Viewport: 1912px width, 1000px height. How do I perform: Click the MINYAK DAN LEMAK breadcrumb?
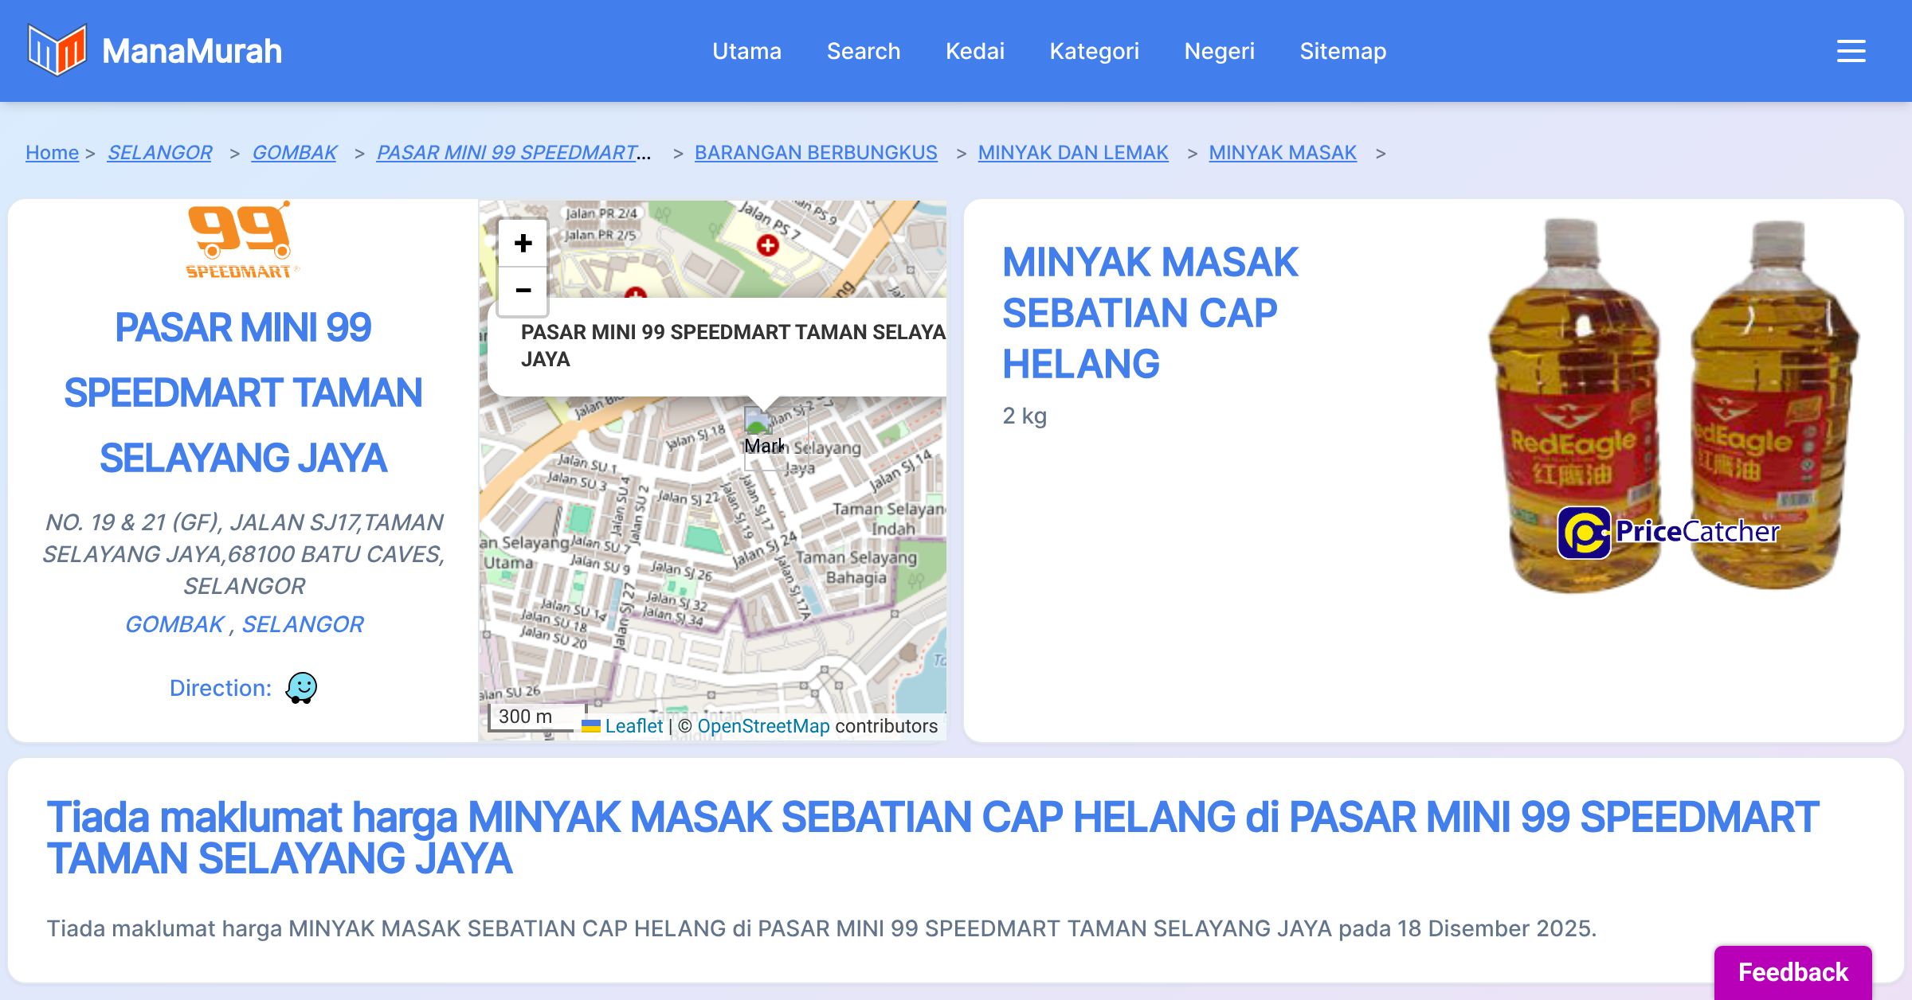pyautogui.click(x=1072, y=152)
